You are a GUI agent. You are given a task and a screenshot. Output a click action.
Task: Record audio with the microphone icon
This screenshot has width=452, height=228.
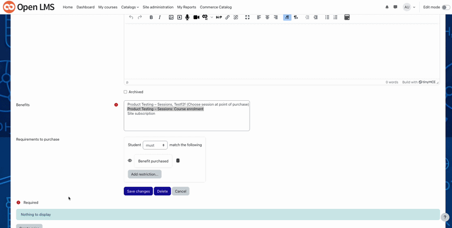click(188, 17)
